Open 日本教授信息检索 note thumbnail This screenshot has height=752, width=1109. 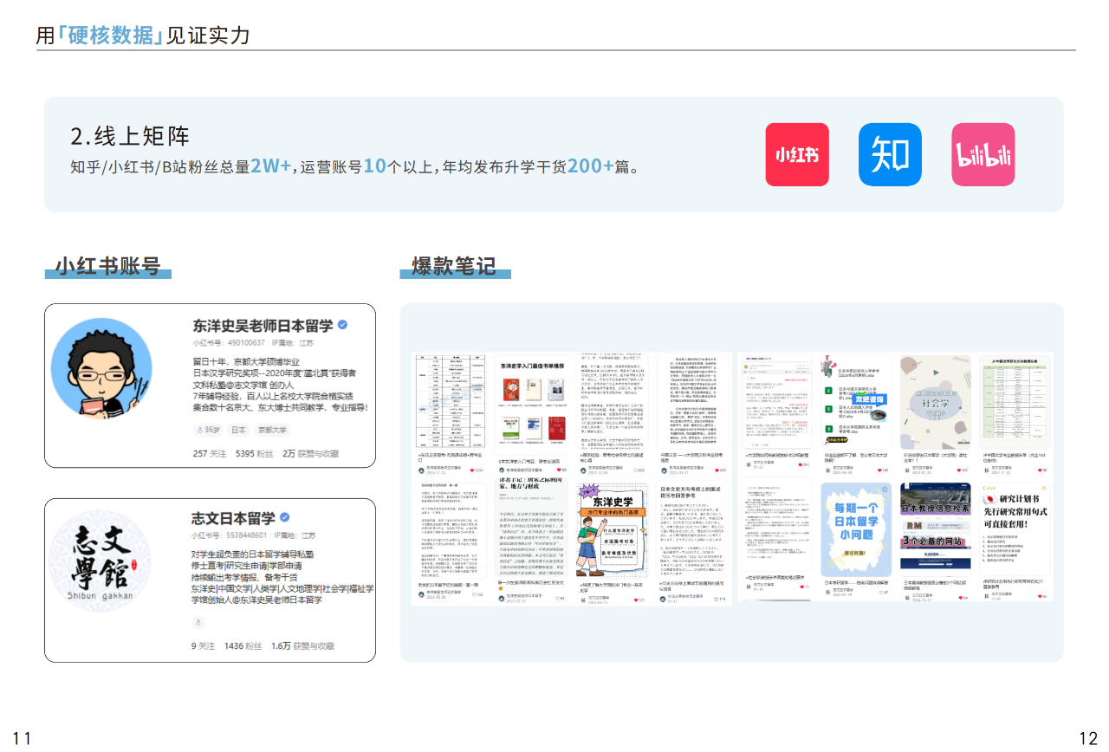tap(936, 528)
